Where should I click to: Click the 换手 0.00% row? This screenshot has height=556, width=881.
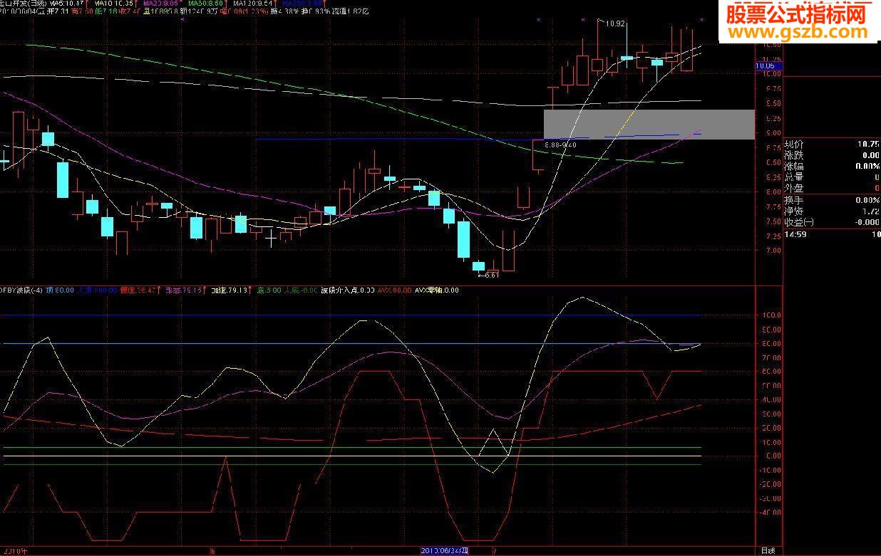832,201
